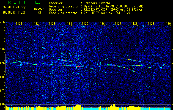The height and width of the screenshot is (110, 173).
Task: Click antenna text 2el-HB9CV Vertical
Action: pos(99,13)
